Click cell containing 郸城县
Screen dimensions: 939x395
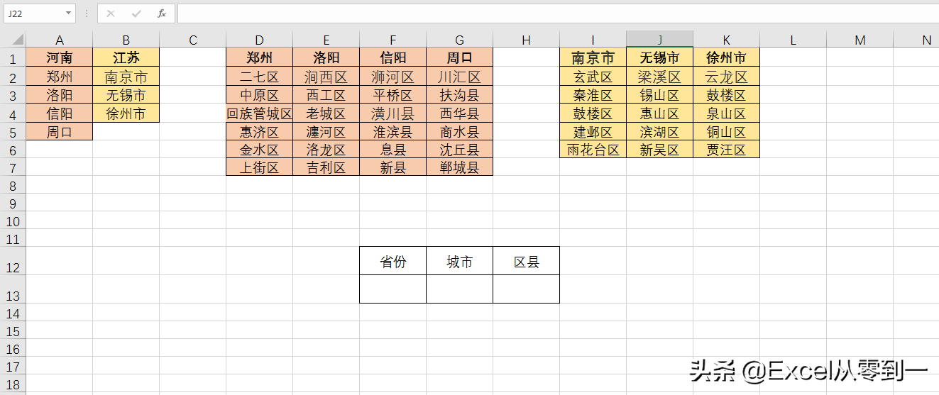(x=459, y=167)
